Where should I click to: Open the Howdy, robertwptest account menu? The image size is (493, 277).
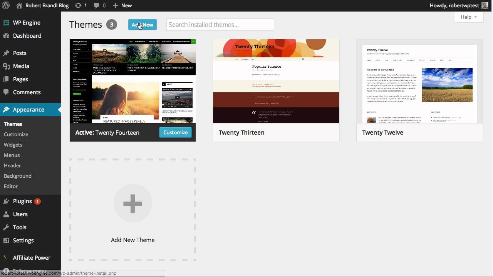(459, 5)
